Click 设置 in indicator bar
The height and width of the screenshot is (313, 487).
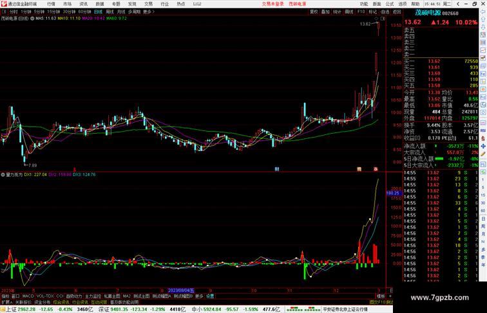pos(210,296)
